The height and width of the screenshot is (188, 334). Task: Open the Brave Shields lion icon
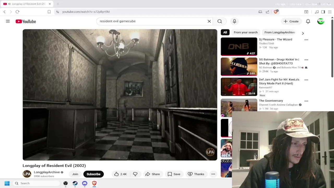[x=276, y=12]
